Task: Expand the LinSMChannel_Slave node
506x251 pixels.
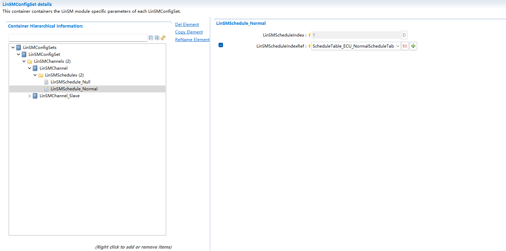Action: click(29, 96)
